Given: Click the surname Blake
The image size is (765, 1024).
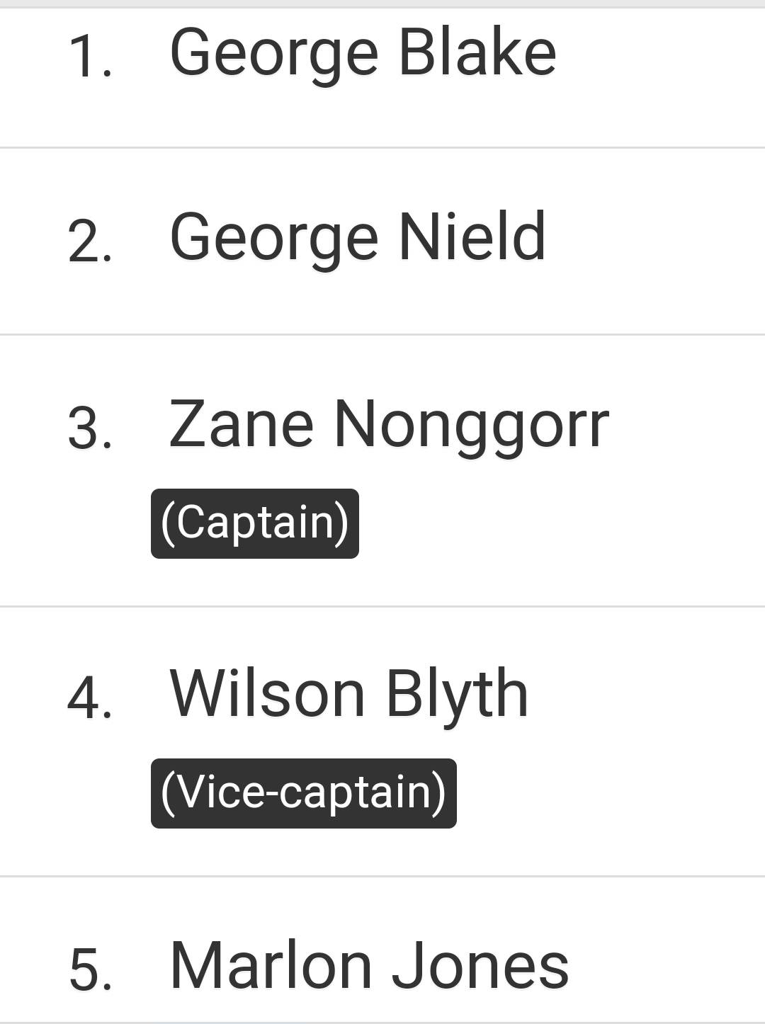Looking at the screenshot, I should (477, 52).
